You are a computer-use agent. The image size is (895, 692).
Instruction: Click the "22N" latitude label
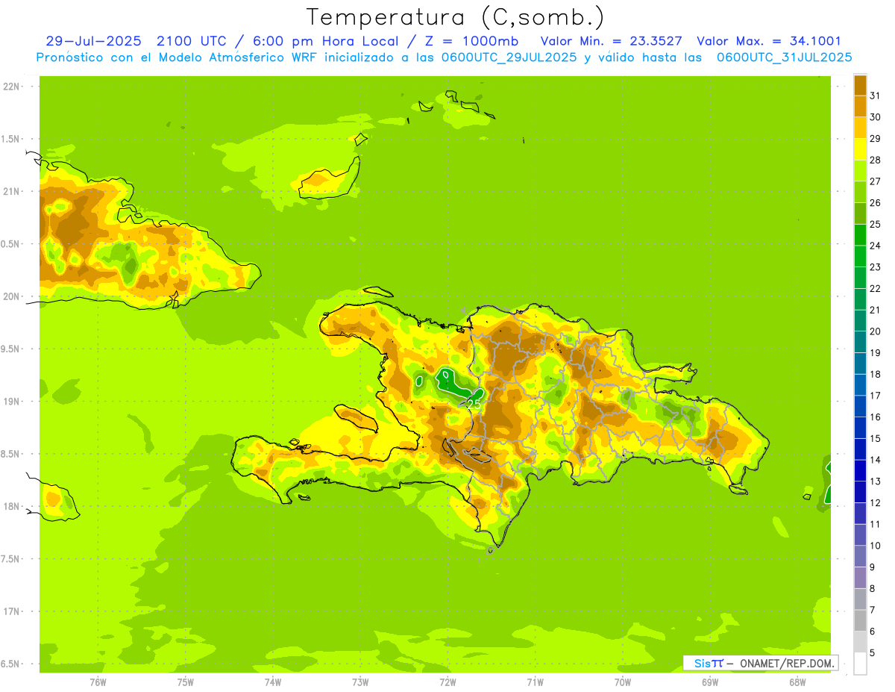point(13,87)
